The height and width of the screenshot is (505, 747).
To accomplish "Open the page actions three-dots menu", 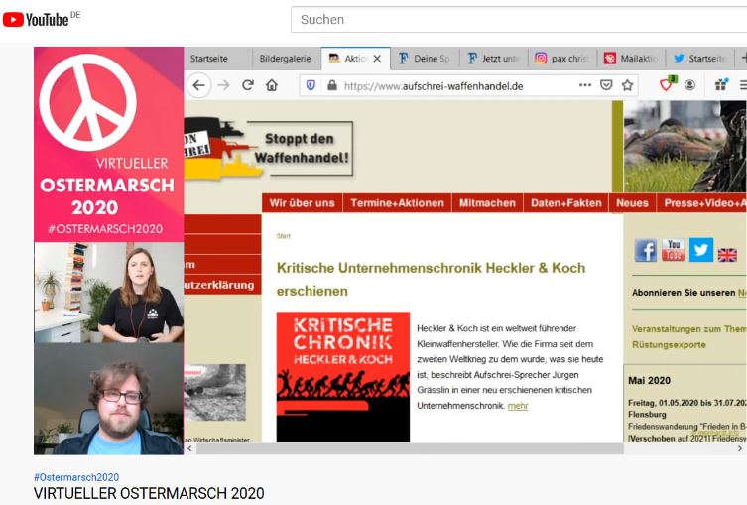I will point(585,85).
